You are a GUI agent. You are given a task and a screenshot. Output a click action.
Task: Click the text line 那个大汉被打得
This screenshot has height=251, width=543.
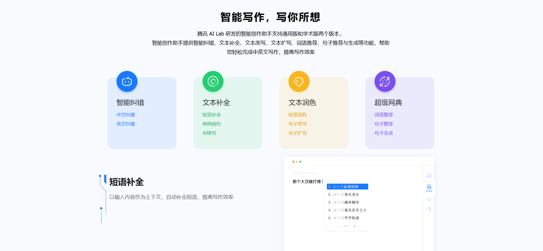click(x=306, y=182)
